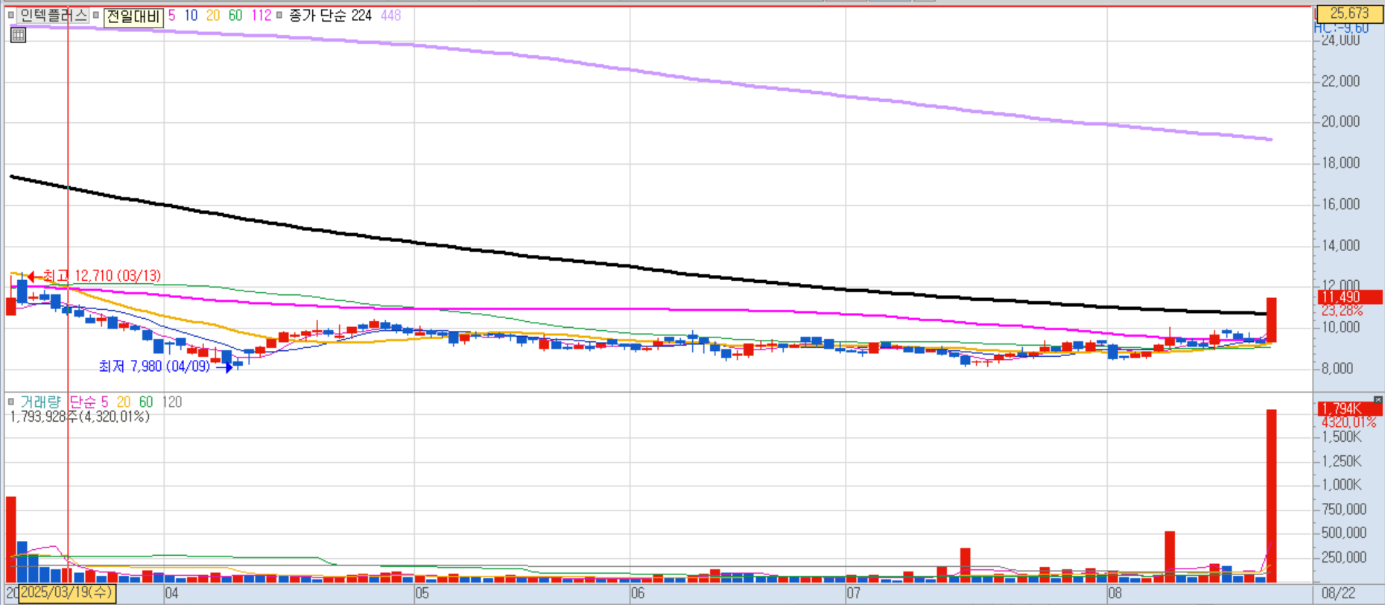Close the volume pane with its corner icon

tap(1378, 401)
